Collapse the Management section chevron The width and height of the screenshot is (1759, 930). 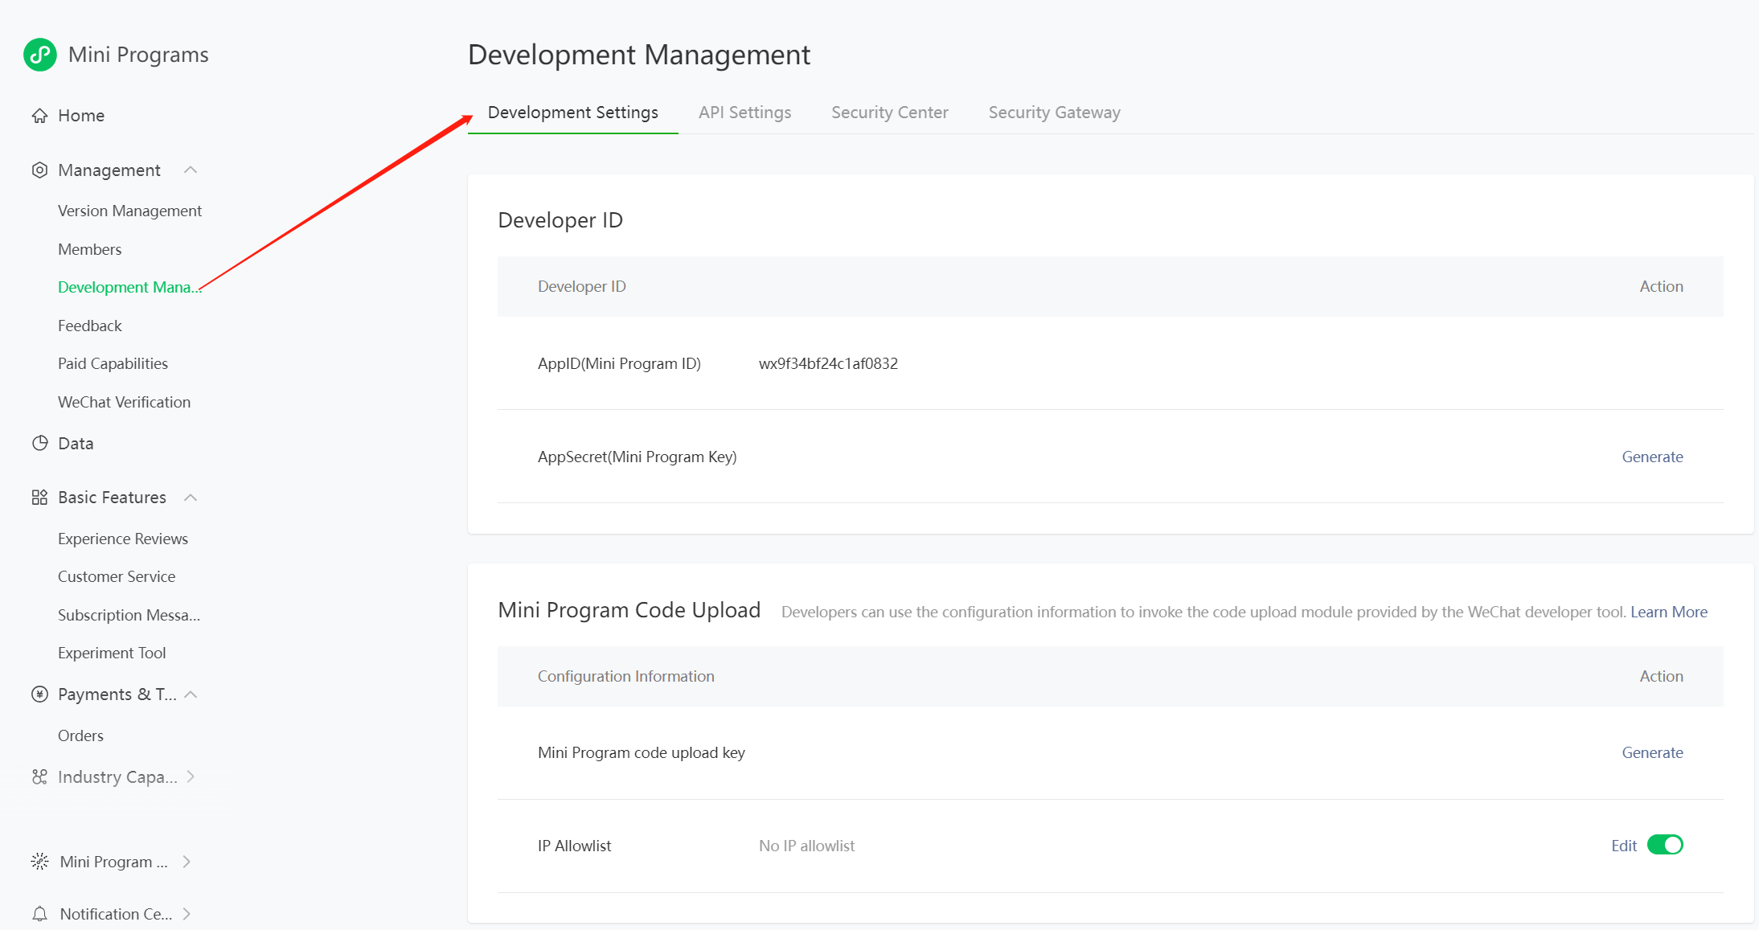[x=191, y=170]
